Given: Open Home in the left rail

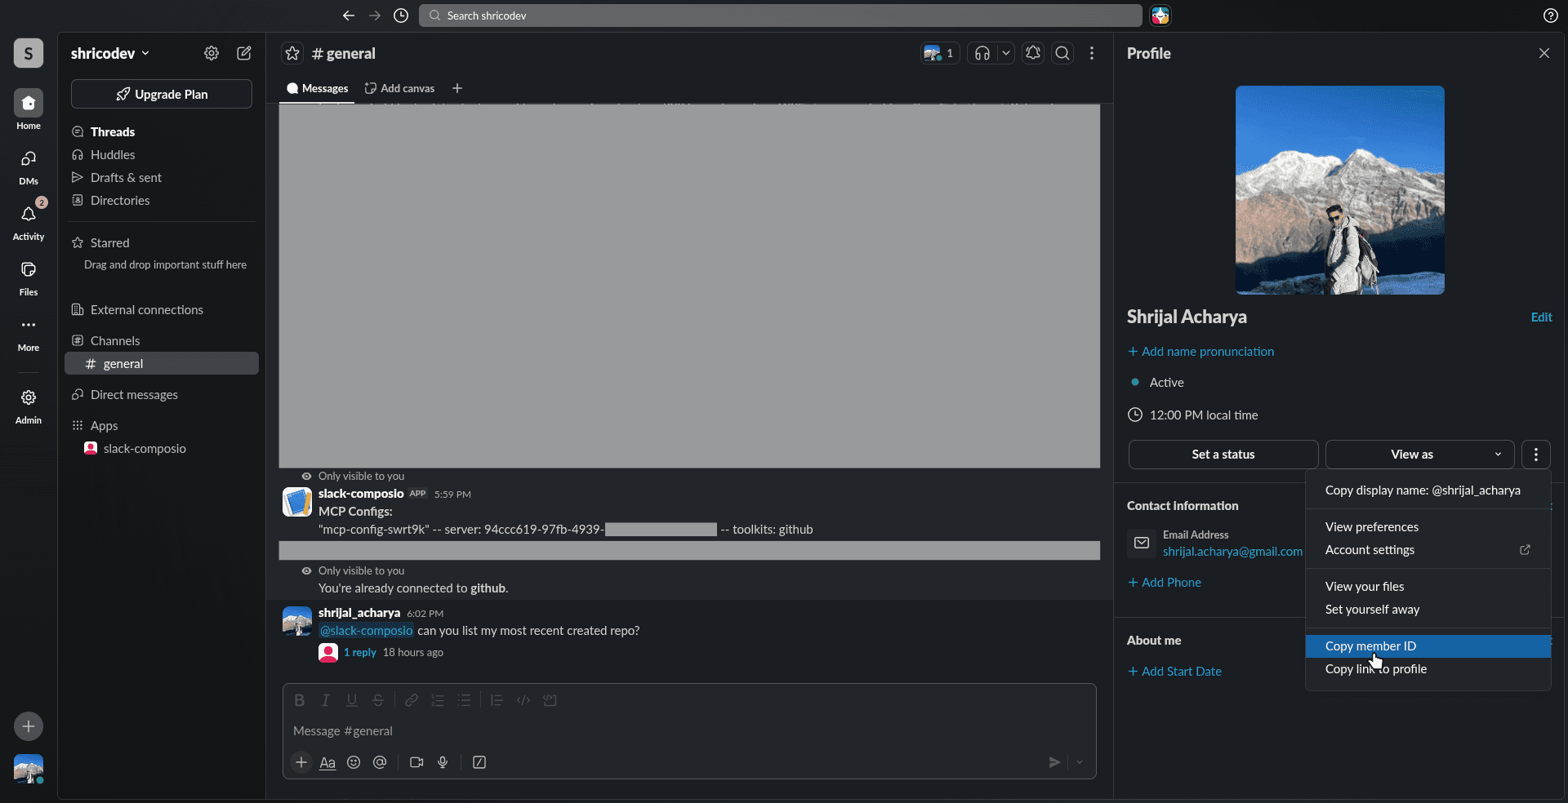Looking at the screenshot, I should click(29, 110).
